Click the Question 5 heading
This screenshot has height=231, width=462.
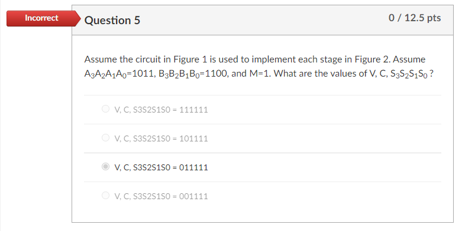pyautogui.click(x=112, y=20)
